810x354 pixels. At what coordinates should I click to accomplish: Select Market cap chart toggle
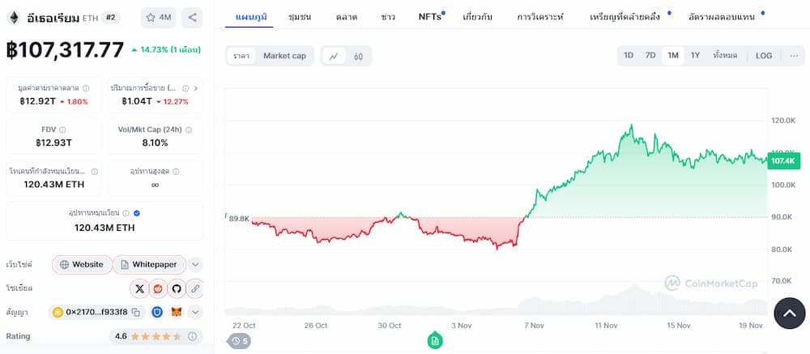point(284,56)
